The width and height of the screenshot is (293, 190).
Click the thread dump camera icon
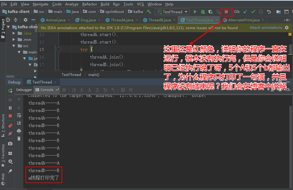[x=10, y=143]
